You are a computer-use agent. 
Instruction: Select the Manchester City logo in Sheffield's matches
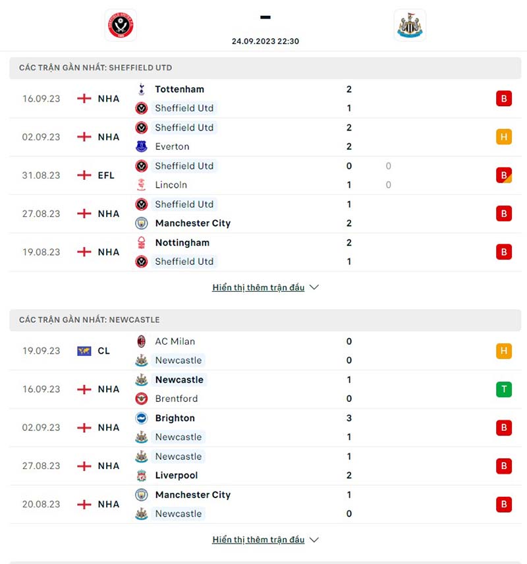click(x=142, y=223)
